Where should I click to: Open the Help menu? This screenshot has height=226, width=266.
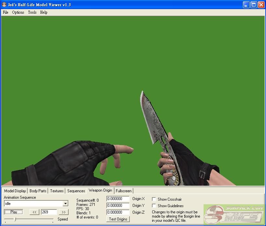[x=44, y=12]
